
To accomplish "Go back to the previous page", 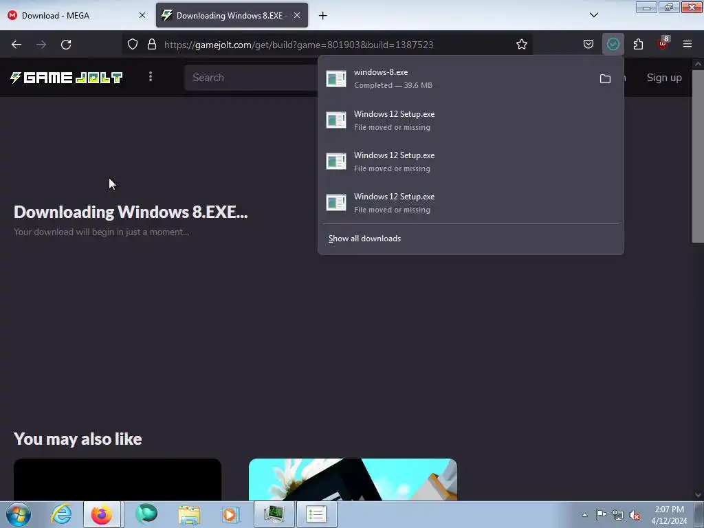I will pos(16,45).
